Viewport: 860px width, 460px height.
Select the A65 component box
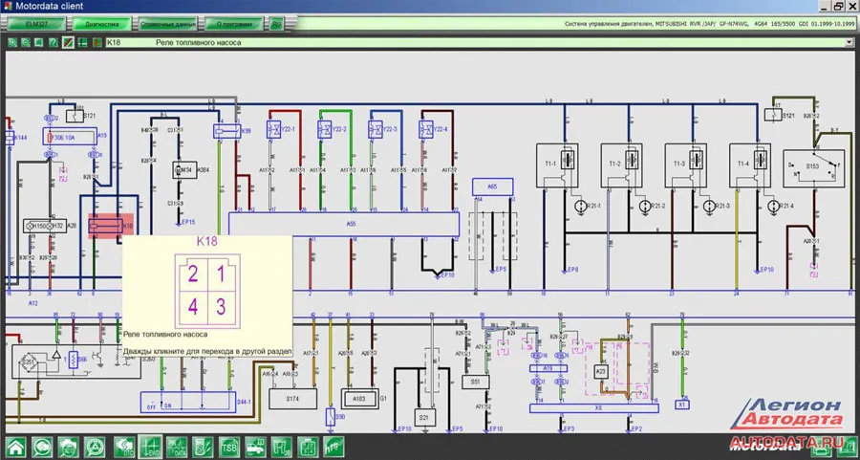[492, 186]
